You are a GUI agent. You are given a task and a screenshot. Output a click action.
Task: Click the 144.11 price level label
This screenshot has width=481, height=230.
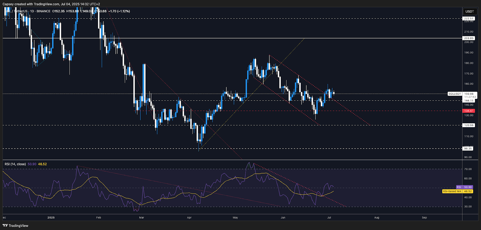tap(469, 101)
